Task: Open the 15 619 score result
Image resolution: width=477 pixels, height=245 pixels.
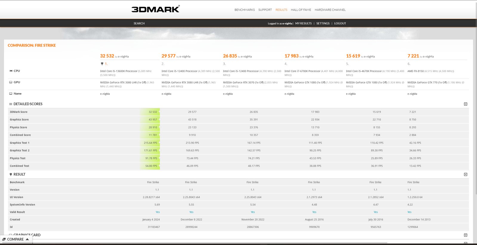Action: pos(353,56)
